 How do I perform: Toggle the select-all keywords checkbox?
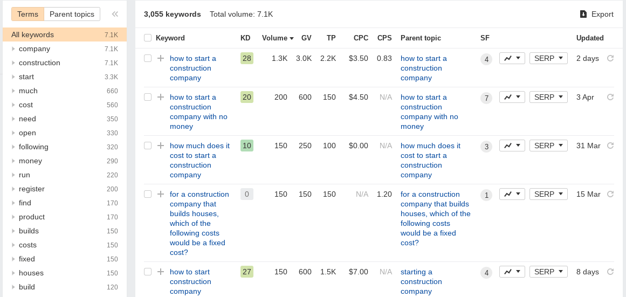tap(148, 38)
